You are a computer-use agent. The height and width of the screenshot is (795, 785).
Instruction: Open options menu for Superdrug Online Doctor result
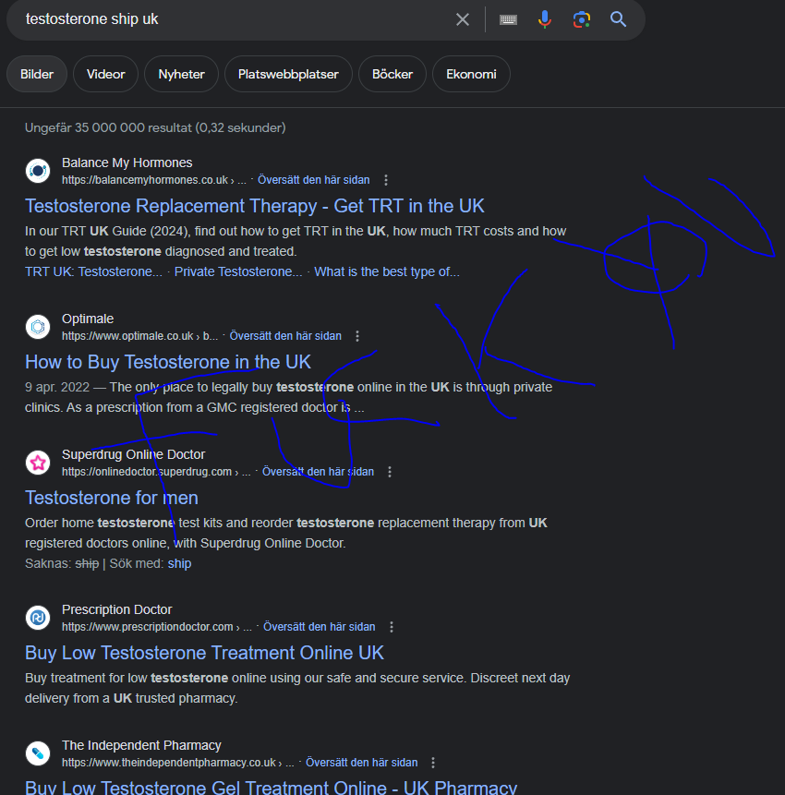tap(390, 472)
